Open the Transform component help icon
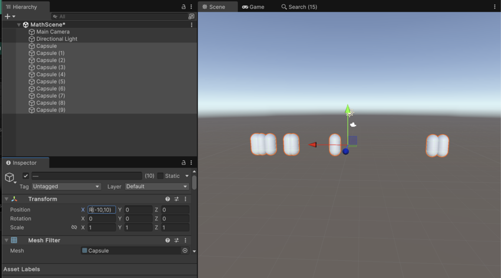This screenshot has width=501, height=278. point(167,199)
